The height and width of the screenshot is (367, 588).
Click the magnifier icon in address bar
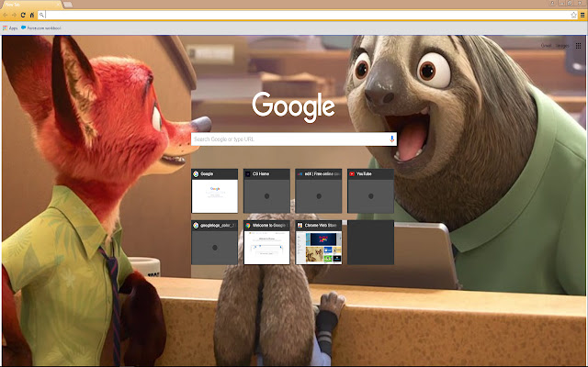pyautogui.click(x=41, y=15)
